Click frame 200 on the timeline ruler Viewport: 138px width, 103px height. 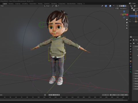95,97
